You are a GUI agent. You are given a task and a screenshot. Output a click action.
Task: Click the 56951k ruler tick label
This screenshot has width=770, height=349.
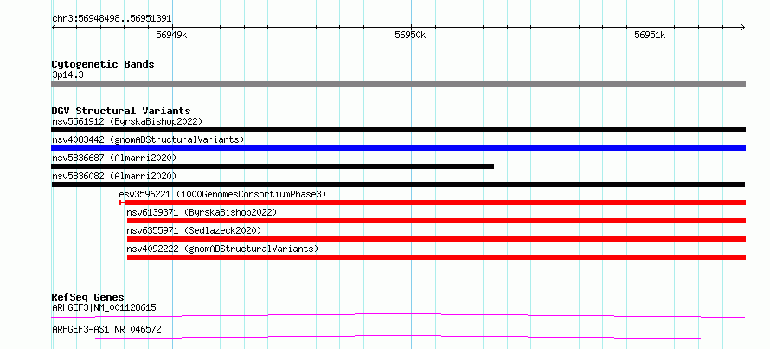[x=650, y=35]
